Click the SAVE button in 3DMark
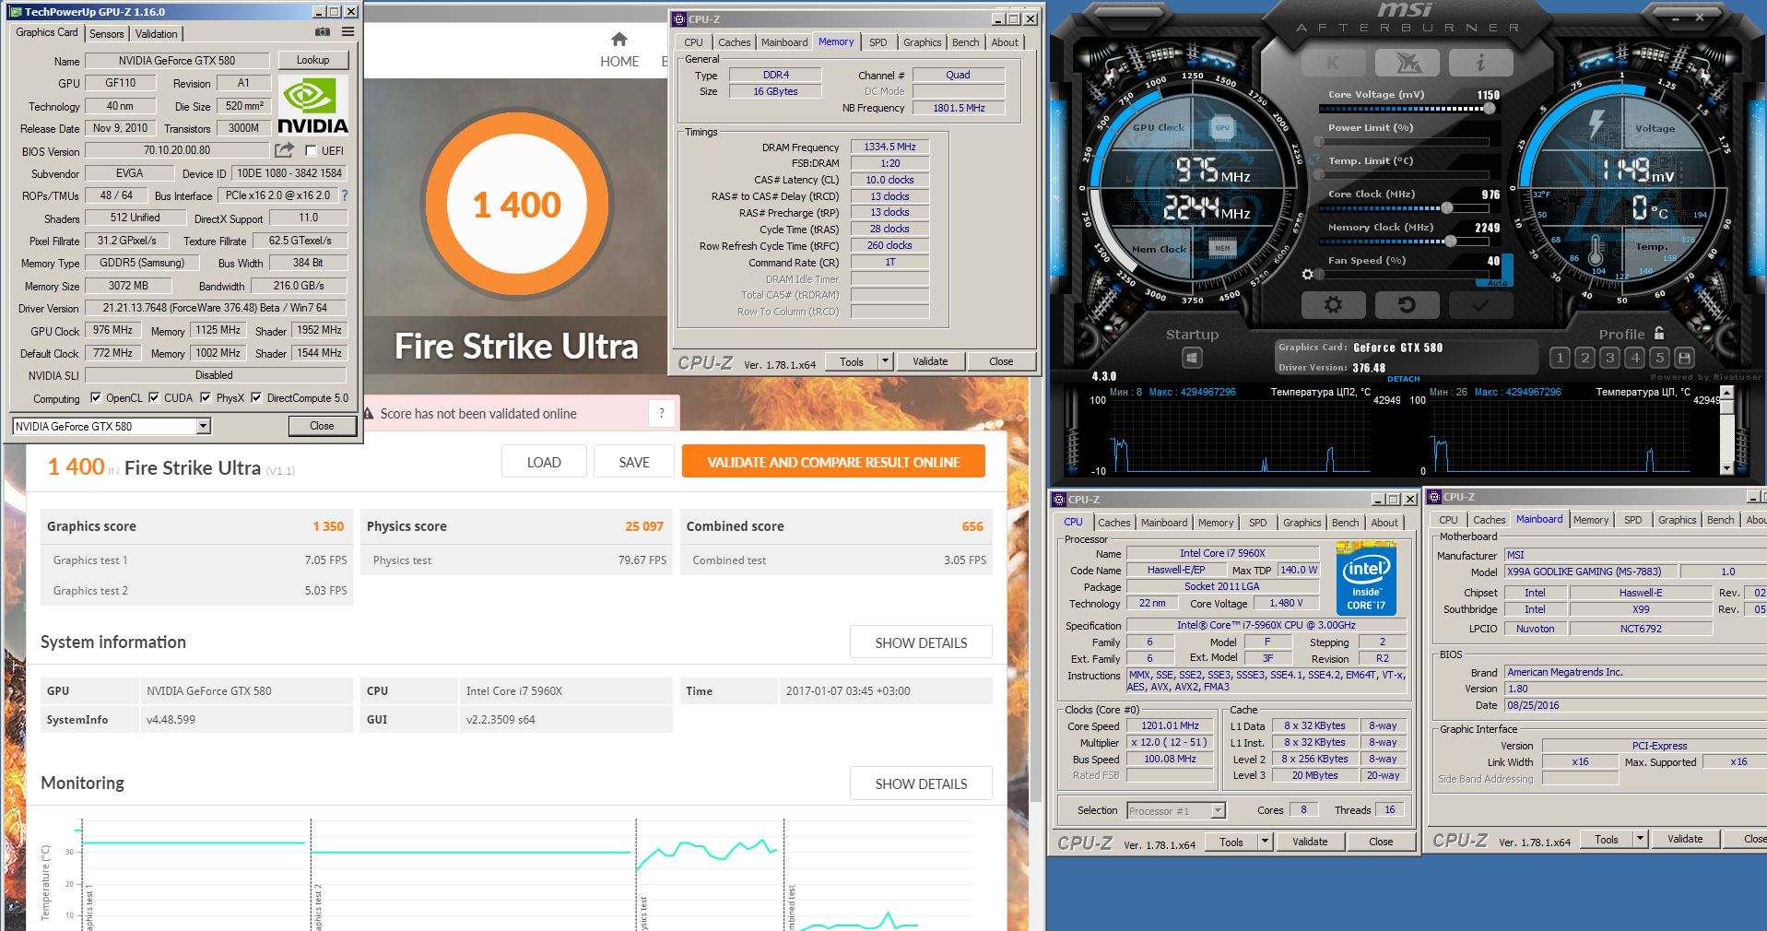Viewport: 1767px width, 931px height. [634, 462]
